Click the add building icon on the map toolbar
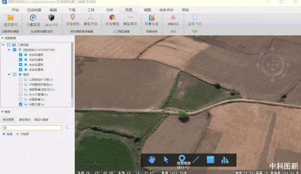The width and height of the screenshot is (301, 174). 225,159
